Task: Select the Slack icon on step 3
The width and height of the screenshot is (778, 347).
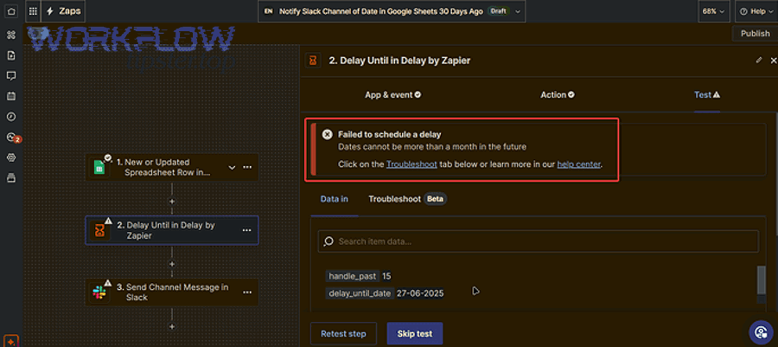Action: coord(99,292)
